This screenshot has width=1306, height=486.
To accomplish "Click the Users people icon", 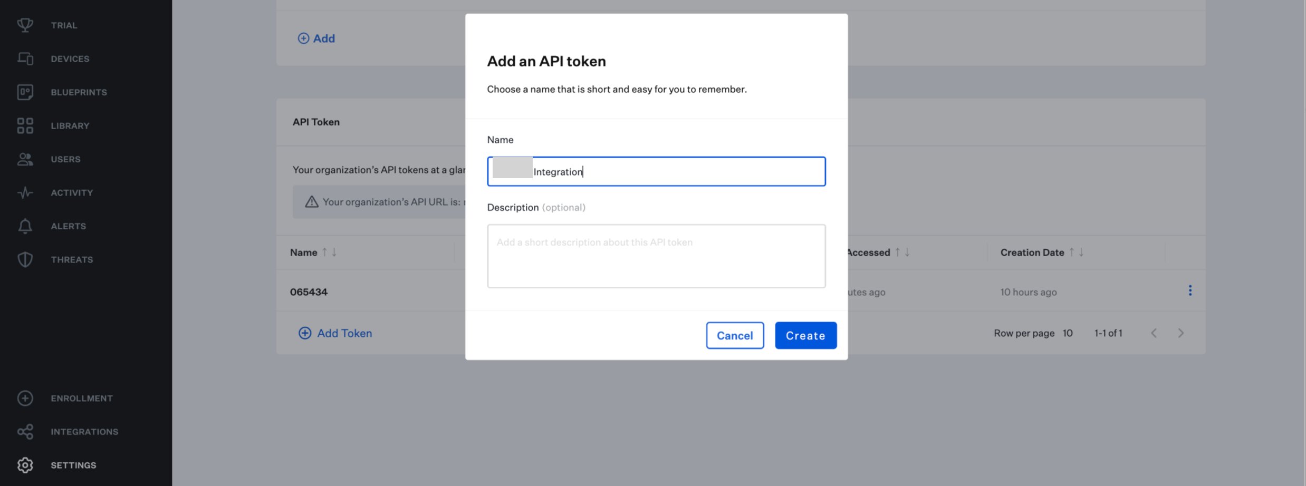I will (25, 159).
